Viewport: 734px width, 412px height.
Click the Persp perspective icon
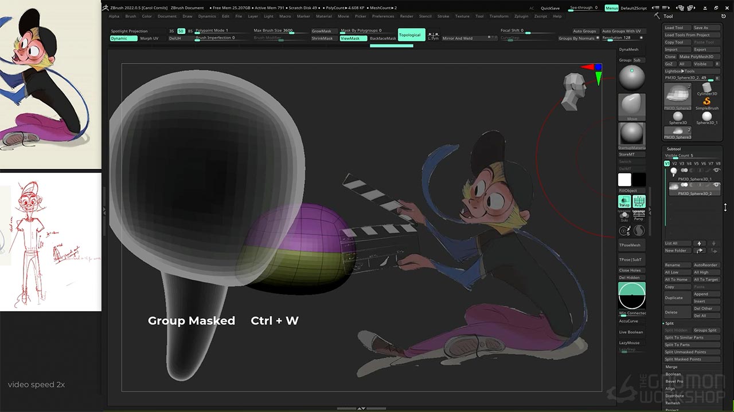(x=639, y=216)
